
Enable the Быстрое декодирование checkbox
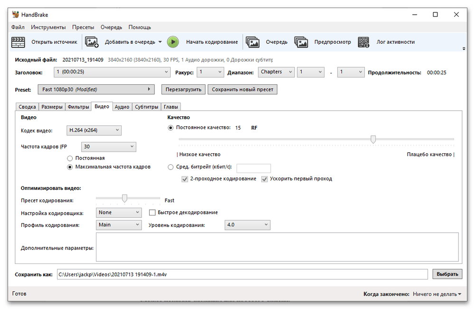click(153, 213)
